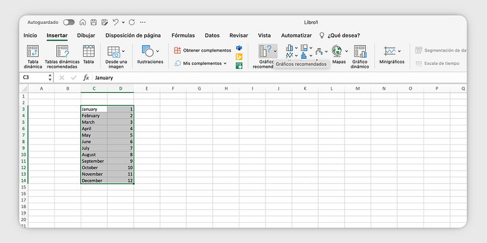Select the row 3 header
This screenshot has width=487, height=243.
point(24,109)
